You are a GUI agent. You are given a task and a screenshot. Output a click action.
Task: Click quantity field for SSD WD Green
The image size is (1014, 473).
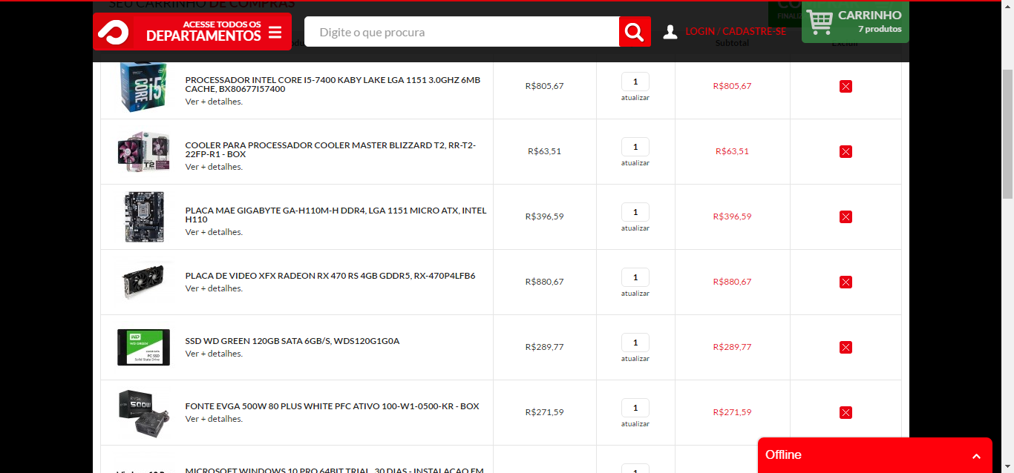point(635,343)
